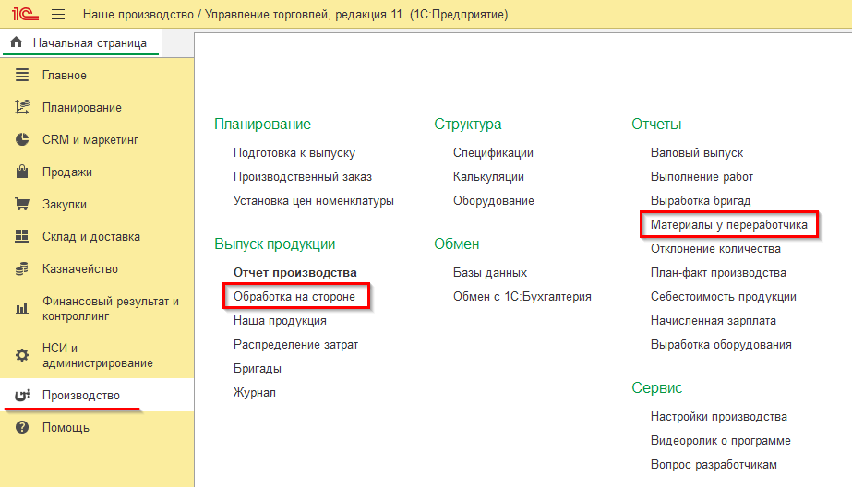852x487 pixels.
Task: Open Вопрос разработчикам link
Action: click(x=714, y=465)
